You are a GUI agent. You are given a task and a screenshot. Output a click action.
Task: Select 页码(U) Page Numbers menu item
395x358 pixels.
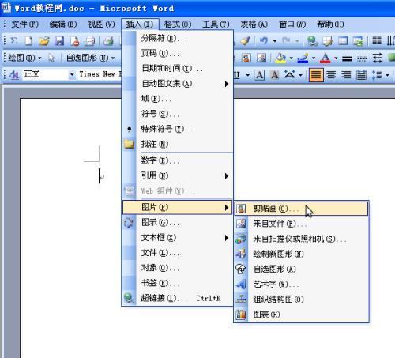[177, 54]
